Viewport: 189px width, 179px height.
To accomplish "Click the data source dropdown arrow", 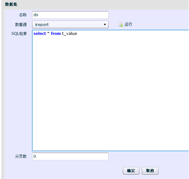I will click(x=105, y=24).
